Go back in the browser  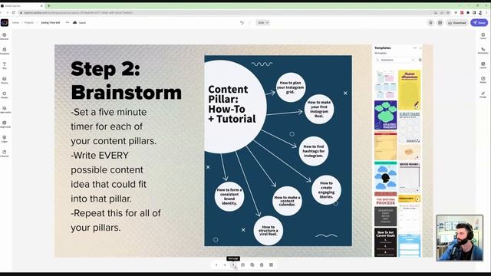(x=2, y=12)
